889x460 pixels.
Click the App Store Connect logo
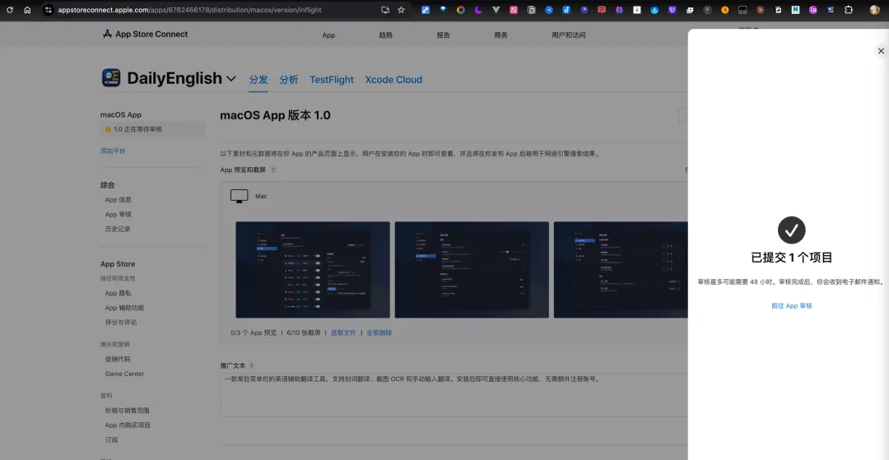pyautogui.click(x=145, y=34)
